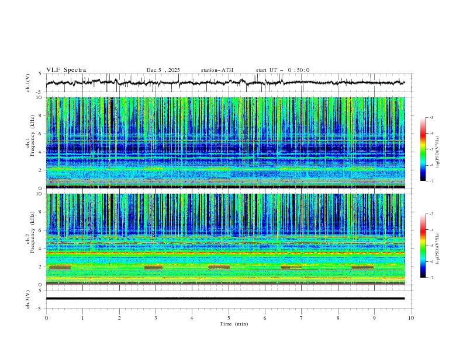The height and width of the screenshot is (357, 463).
Task: Click the "2" tick on the Time axis
Action: click(119, 318)
